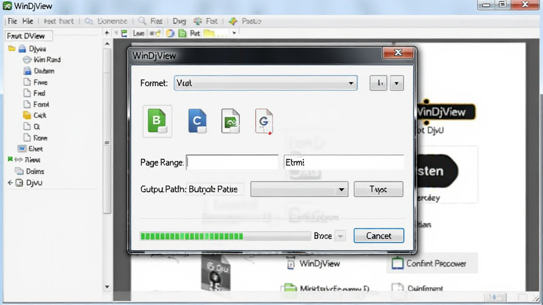Pick the G document format icon
The height and width of the screenshot is (305, 543).
click(x=264, y=121)
